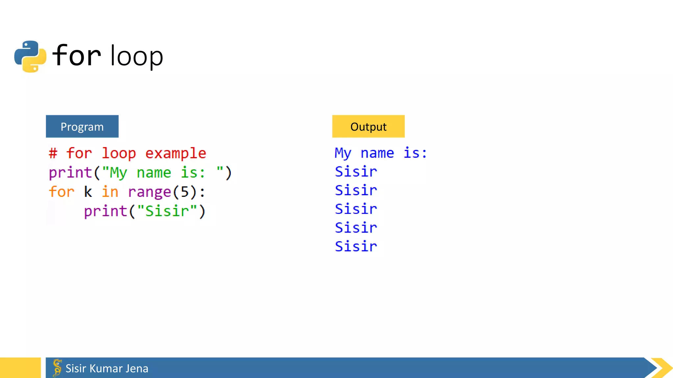Click the indented print("Sisir") code line
The width and height of the screenshot is (673, 378).
(x=145, y=211)
